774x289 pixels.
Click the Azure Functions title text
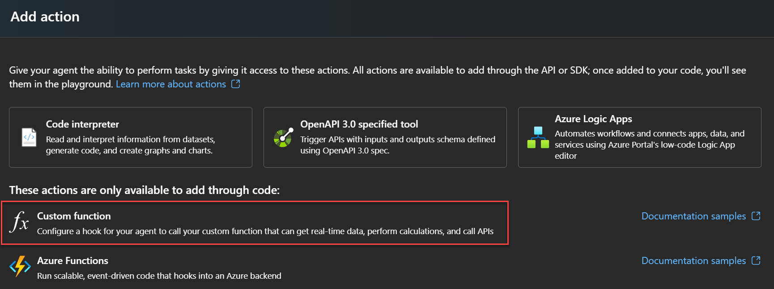point(72,260)
